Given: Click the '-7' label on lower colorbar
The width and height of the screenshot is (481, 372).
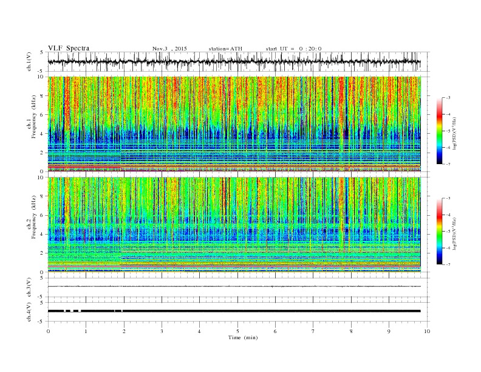Looking at the screenshot, I should coord(448,264).
